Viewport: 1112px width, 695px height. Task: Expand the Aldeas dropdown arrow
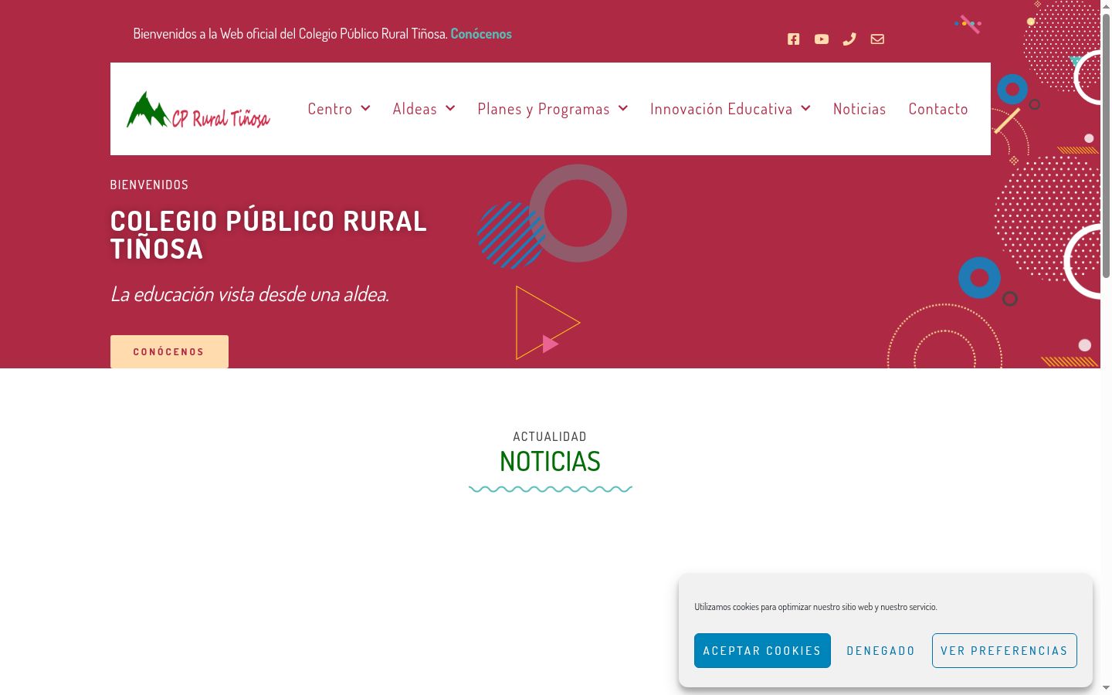450,108
